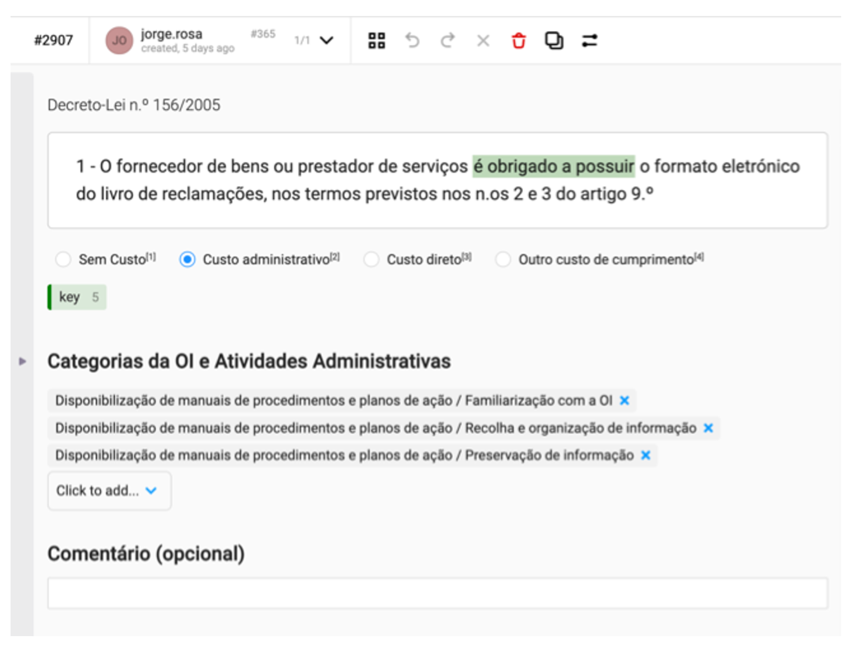This screenshot has width=853, height=646.
Task: Click the Comentário optional text field
Action: point(437,593)
